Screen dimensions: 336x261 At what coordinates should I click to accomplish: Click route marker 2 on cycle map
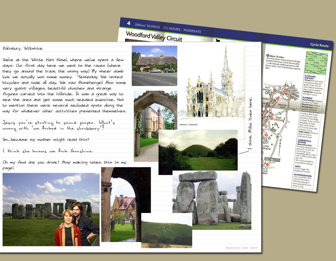pos(266,135)
